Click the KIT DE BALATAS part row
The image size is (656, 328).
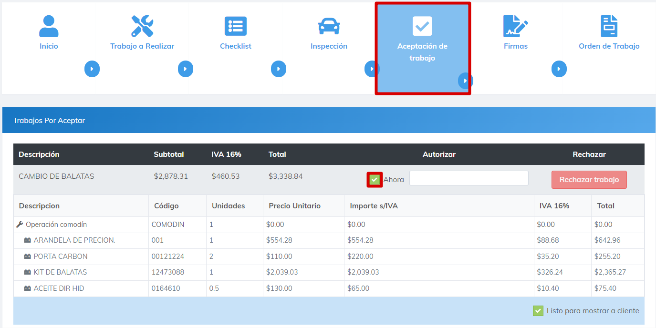click(60, 272)
